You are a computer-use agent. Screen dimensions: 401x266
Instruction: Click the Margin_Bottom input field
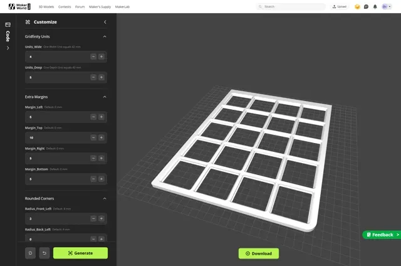pyautogui.click(x=66, y=179)
